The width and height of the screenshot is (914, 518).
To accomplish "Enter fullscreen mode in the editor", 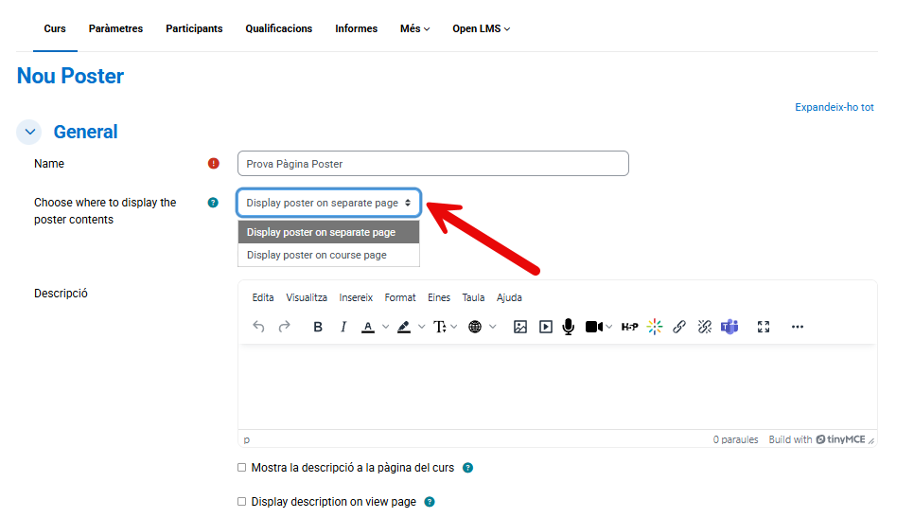I will coord(764,327).
